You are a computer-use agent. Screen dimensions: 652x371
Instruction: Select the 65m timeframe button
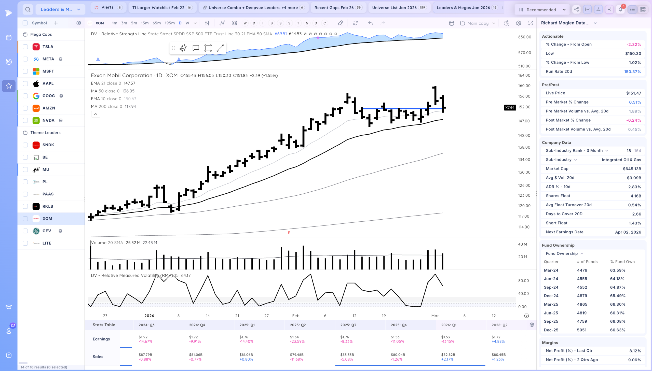point(156,23)
